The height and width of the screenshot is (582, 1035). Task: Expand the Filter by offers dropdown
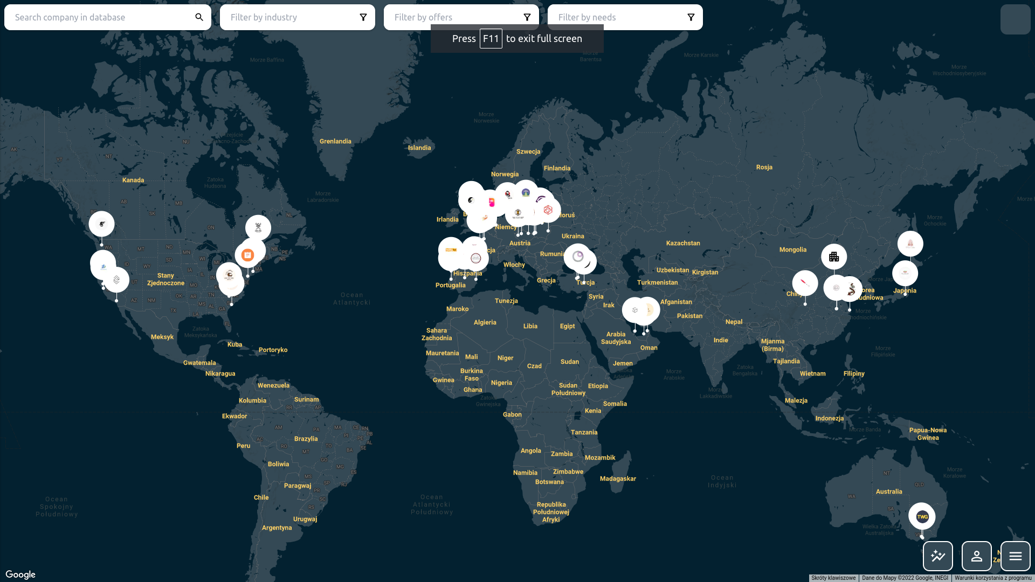click(x=455, y=17)
